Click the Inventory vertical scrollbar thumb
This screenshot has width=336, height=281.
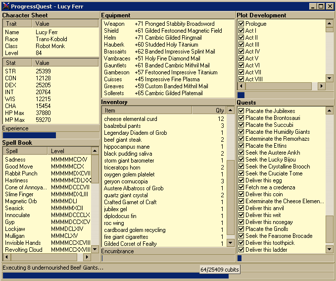pos(231,197)
